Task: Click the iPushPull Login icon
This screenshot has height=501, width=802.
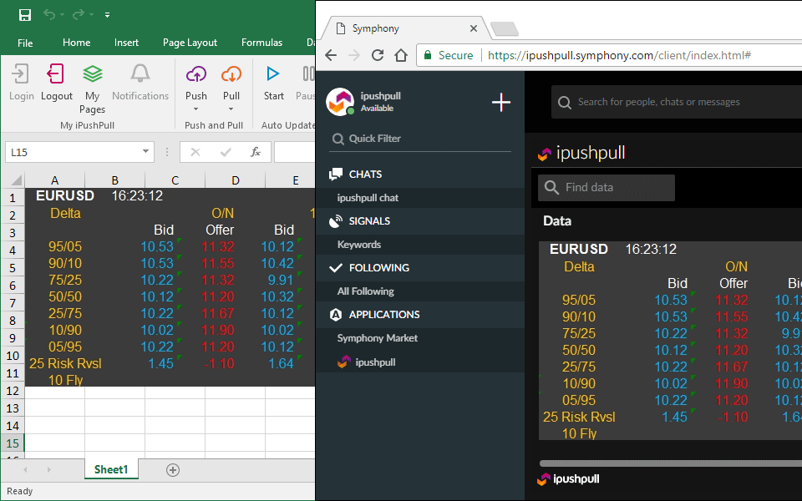Action: click(21, 74)
